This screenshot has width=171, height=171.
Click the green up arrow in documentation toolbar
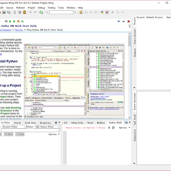[10, 21]
